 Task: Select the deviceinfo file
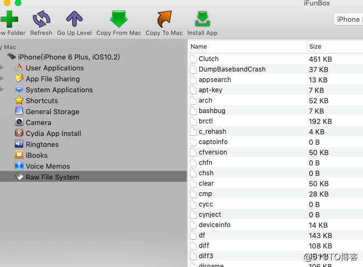(x=215, y=225)
